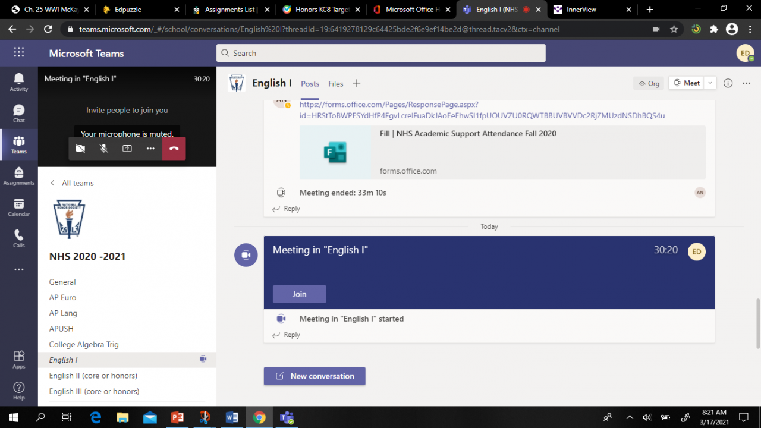This screenshot has height=428, width=761.
Task: Click Join on the English I meeting
Action: tap(299, 294)
